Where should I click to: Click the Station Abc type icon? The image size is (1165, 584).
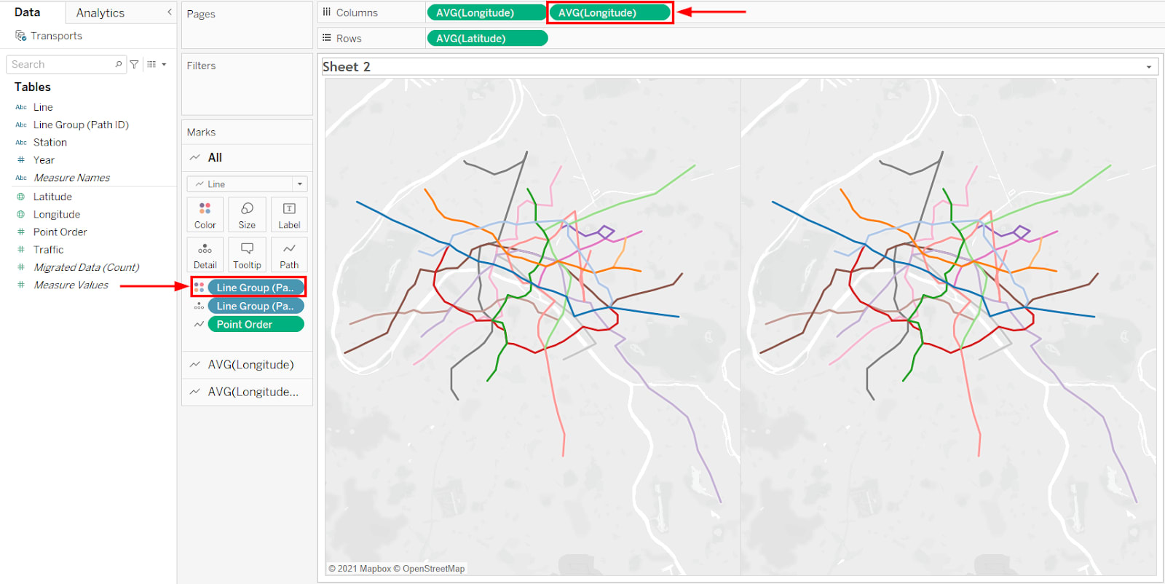[20, 142]
